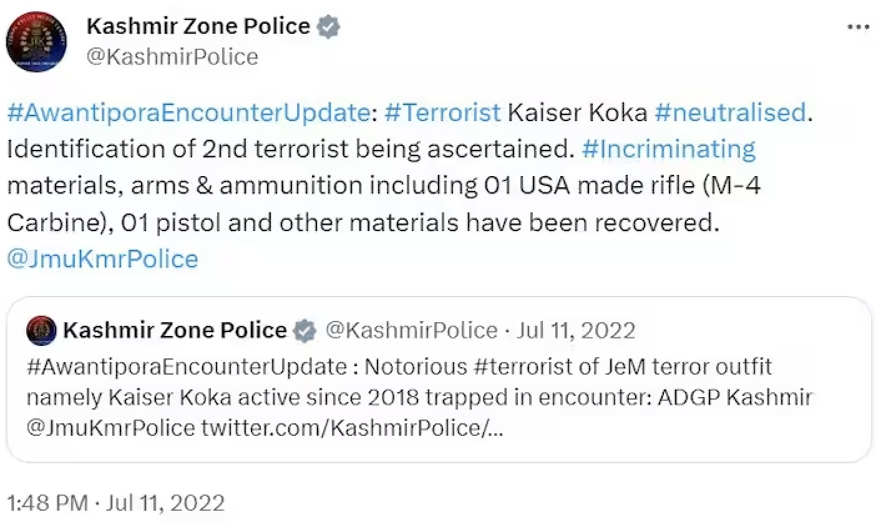Open the 1:48 PM · Jul 11, 2022 timestamp

pyautogui.click(x=115, y=503)
